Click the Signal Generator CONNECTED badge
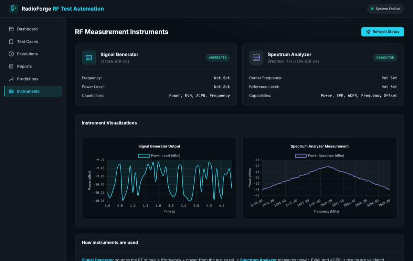 tap(218, 58)
